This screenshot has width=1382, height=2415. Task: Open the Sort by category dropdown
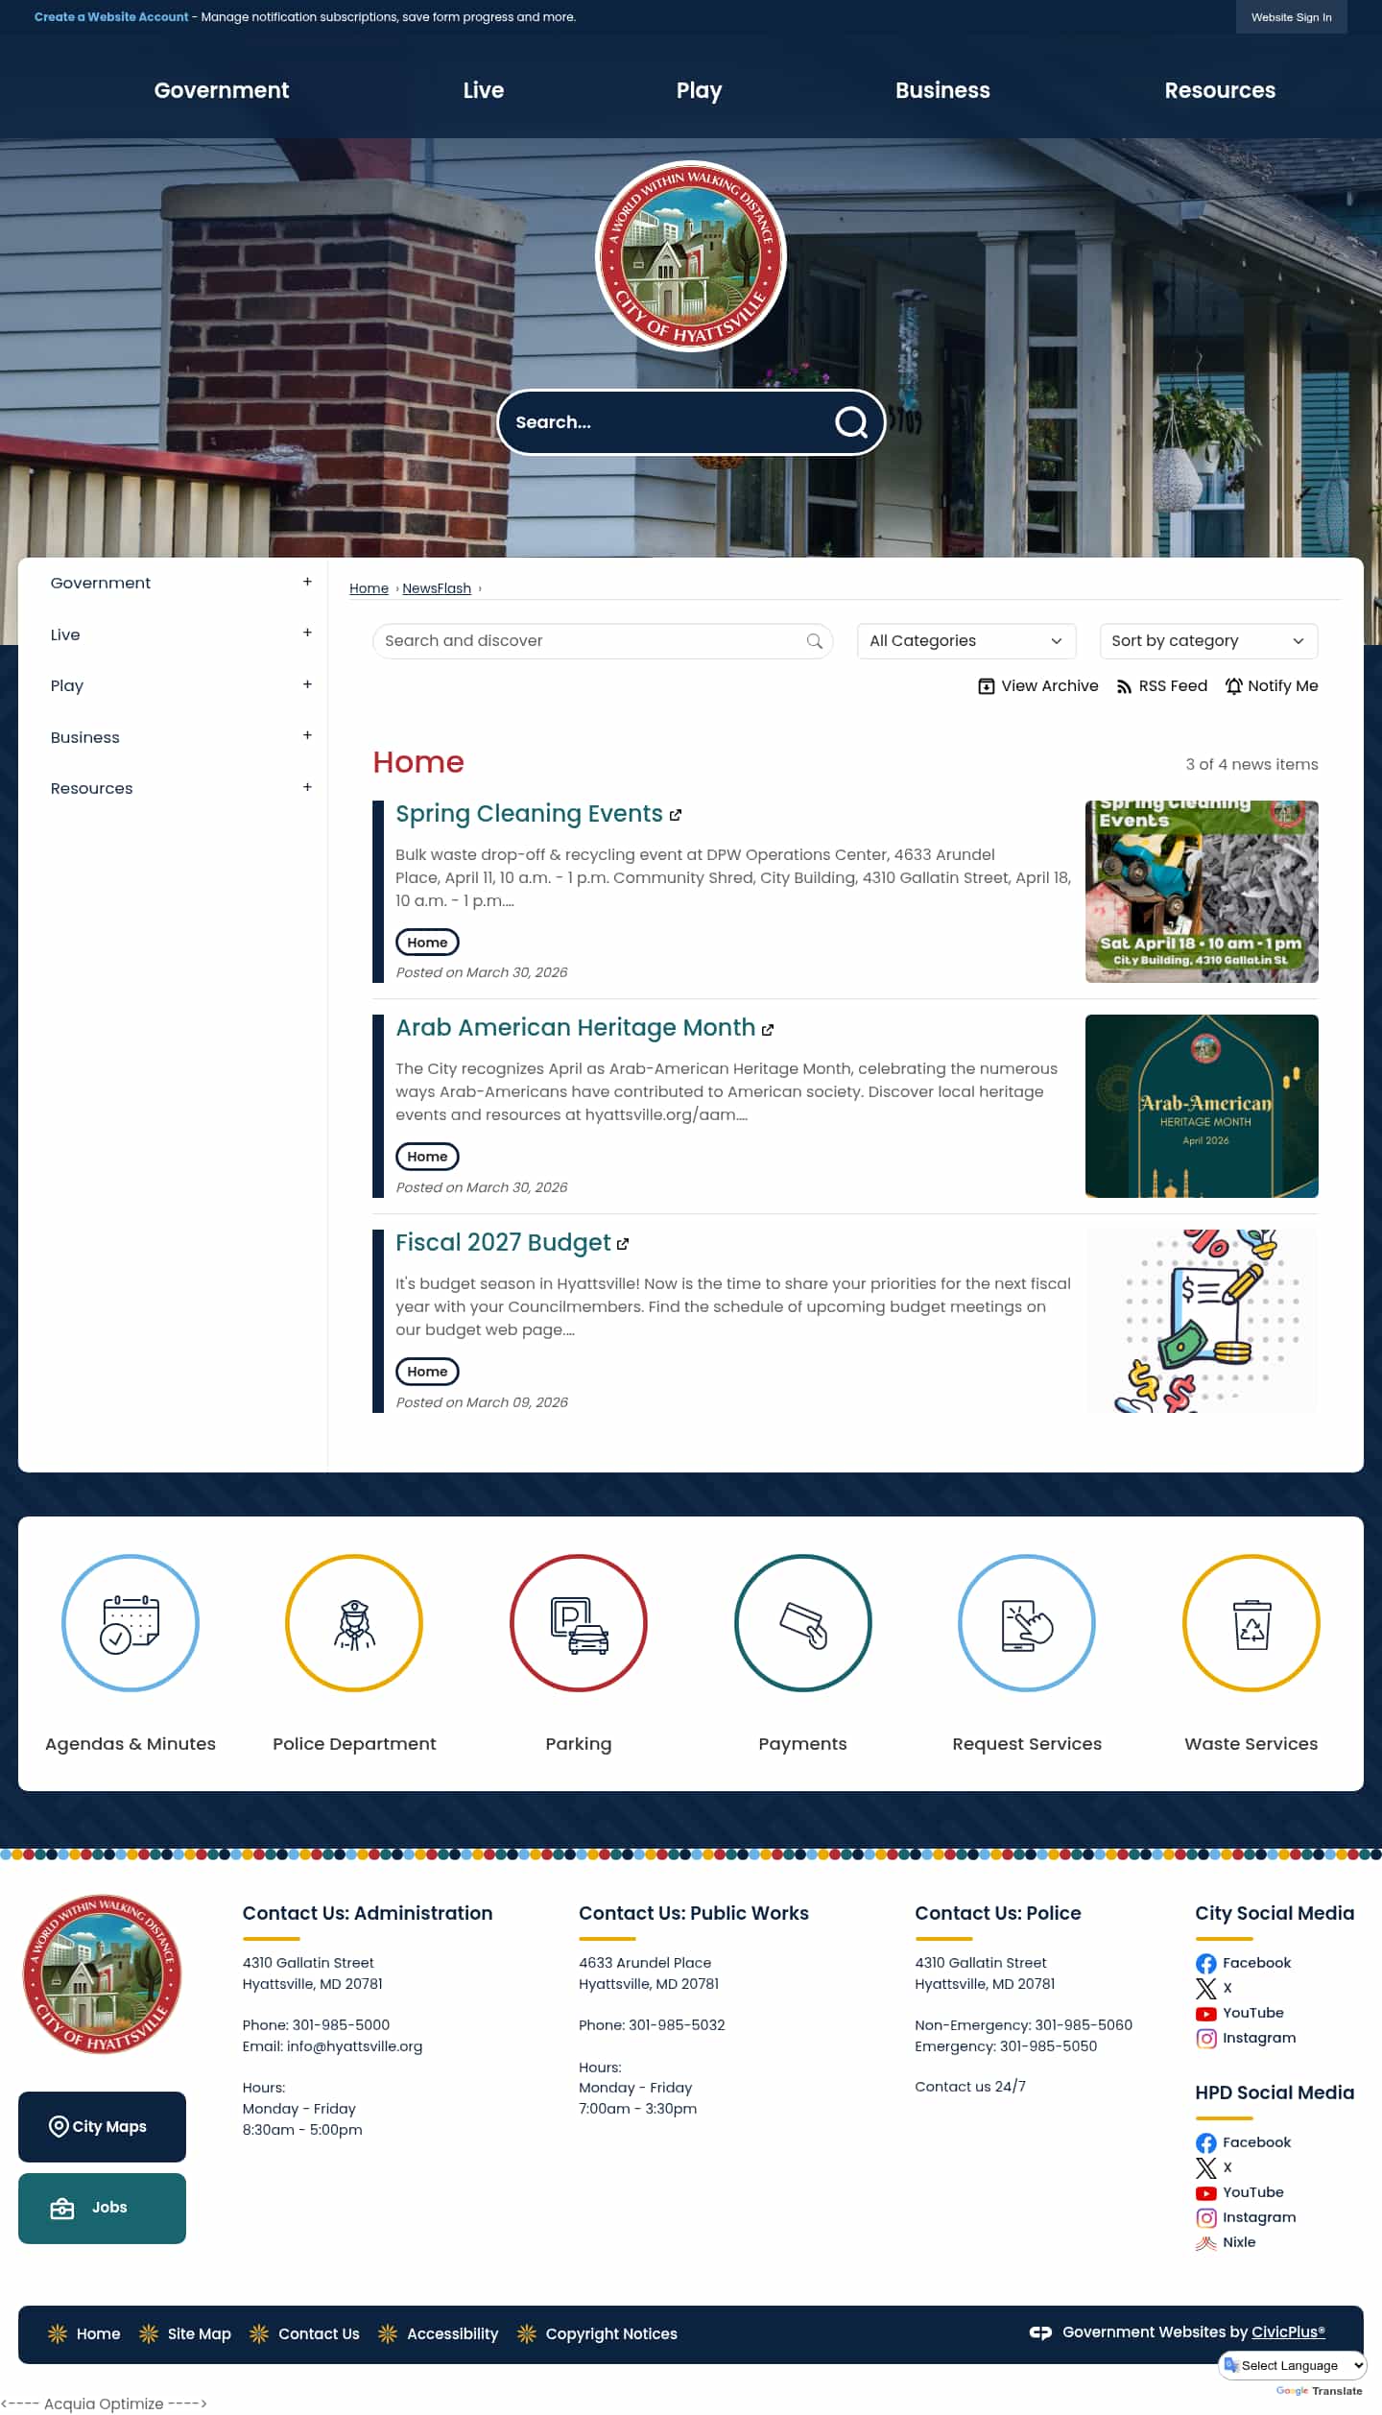[1208, 641]
